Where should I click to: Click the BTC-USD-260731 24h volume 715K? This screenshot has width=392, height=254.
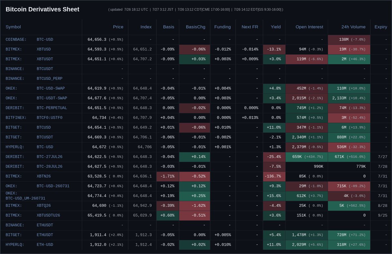click(x=341, y=186)
